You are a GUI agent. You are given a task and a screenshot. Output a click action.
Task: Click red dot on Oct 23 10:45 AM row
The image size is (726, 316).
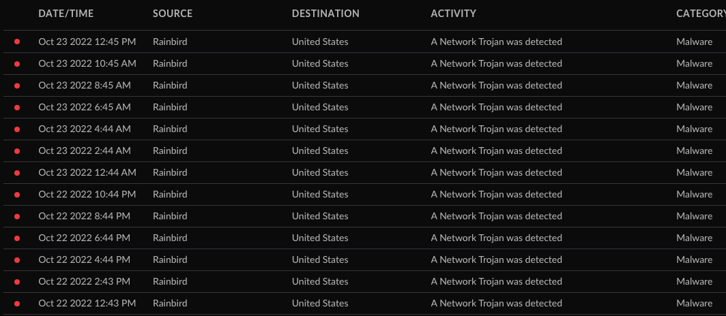[x=17, y=64]
